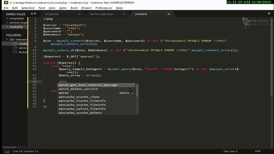The width and height of the screenshot is (274, 154).
Task: Choose win32_get_last_control_message suggestion
Action: (96, 85)
